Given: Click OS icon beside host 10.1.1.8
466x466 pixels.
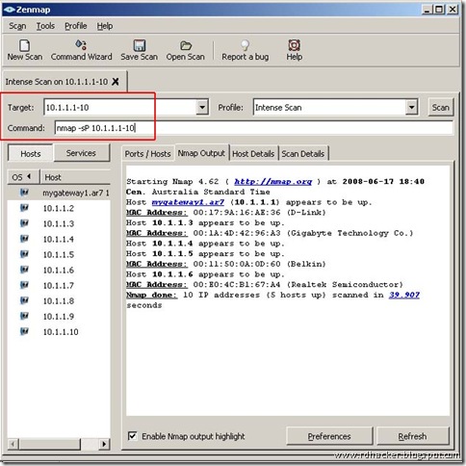Looking at the screenshot, I should click(24, 300).
